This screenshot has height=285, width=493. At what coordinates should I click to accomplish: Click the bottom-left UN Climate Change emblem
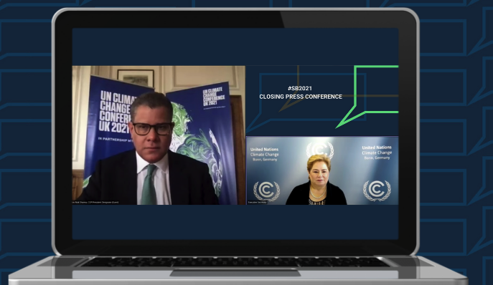coord(267,191)
